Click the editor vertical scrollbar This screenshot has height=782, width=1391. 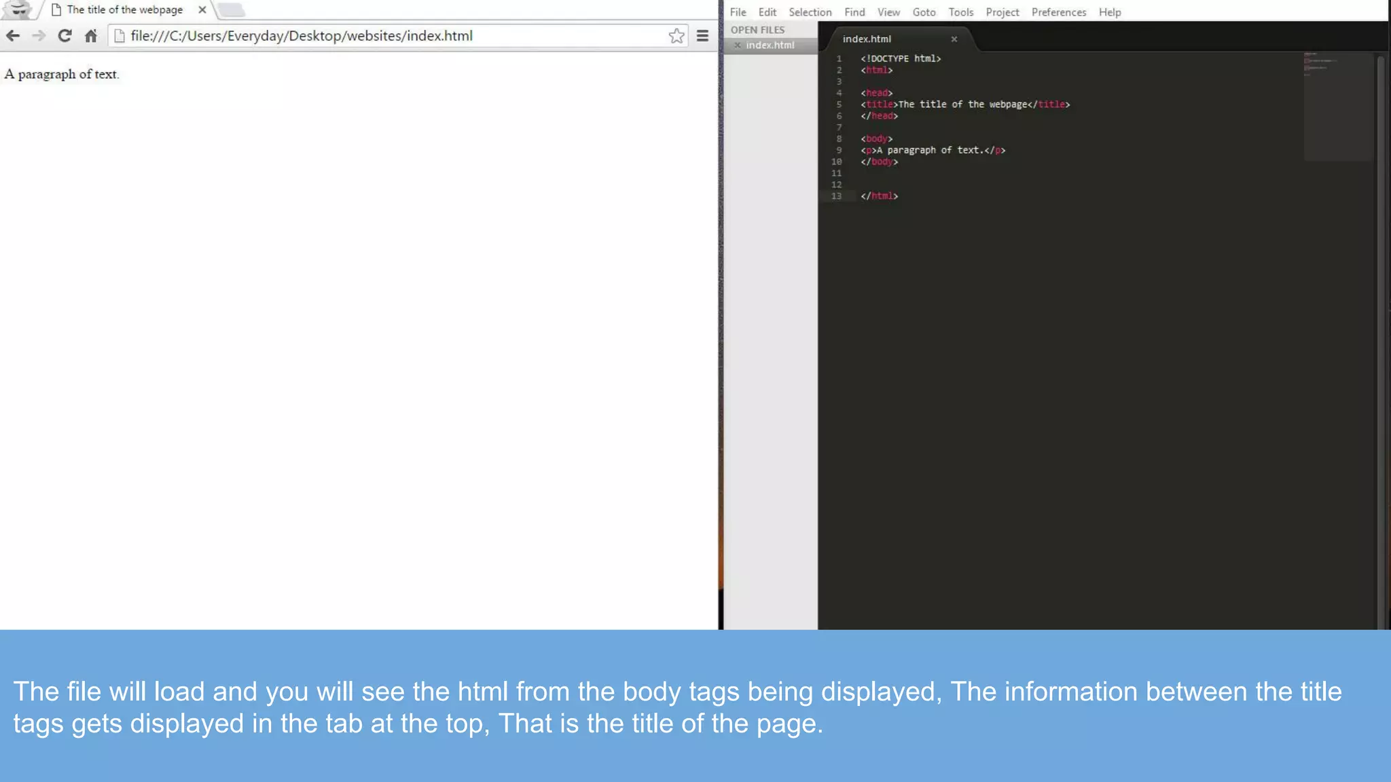pyautogui.click(x=1381, y=339)
